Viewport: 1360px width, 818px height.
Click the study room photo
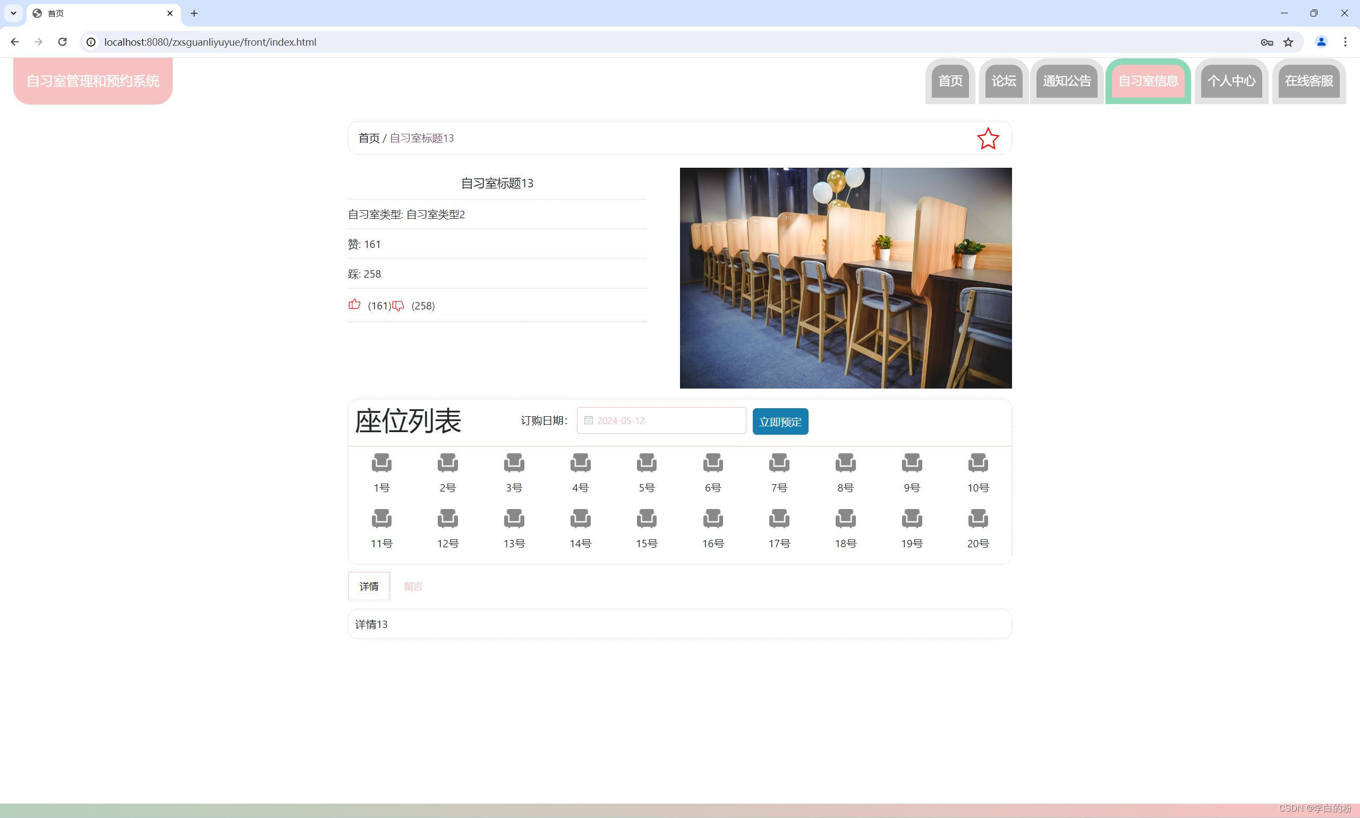point(845,278)
